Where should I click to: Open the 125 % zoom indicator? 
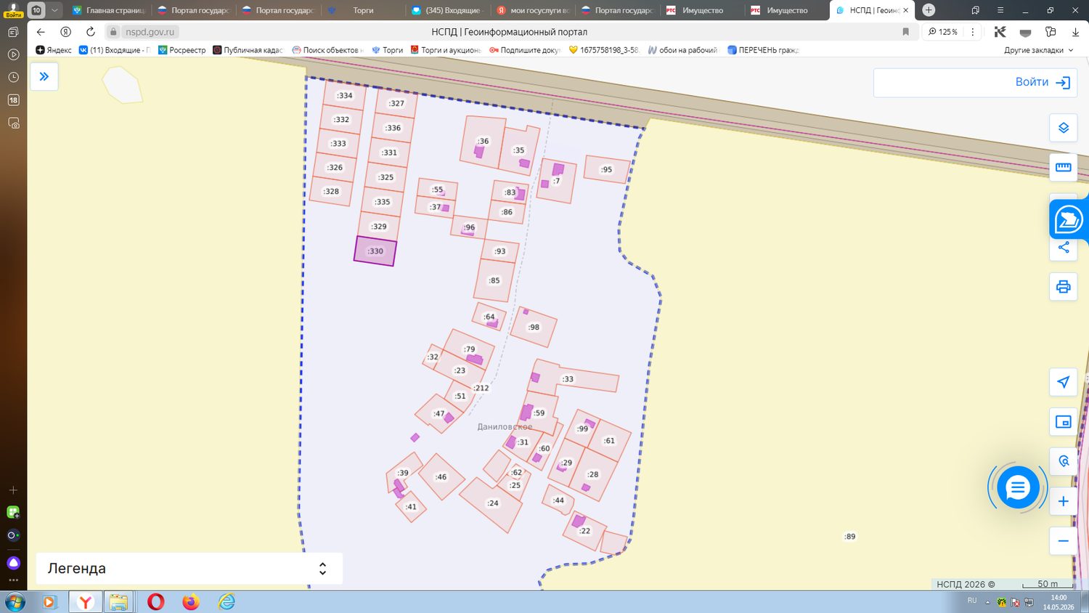[942, 32]
